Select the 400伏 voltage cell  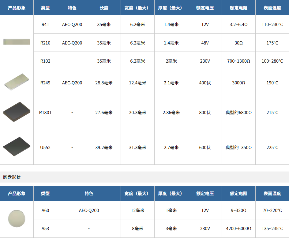pyautogui.click(x=205, y=83)
